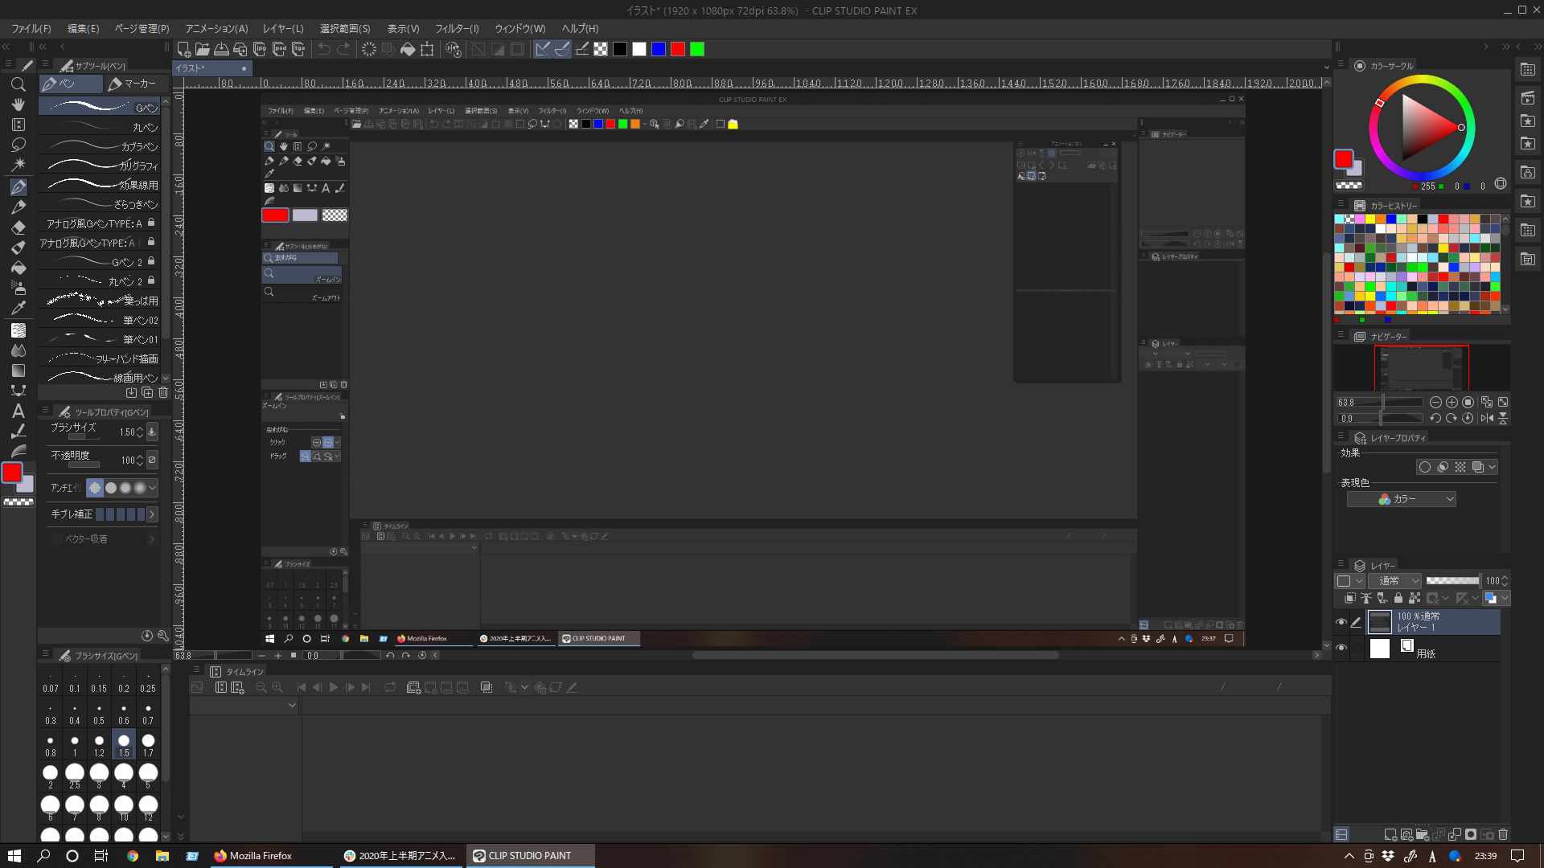Open the カラー expression color dropdown
1544x868 pixels.
[x=1401, y=499]
